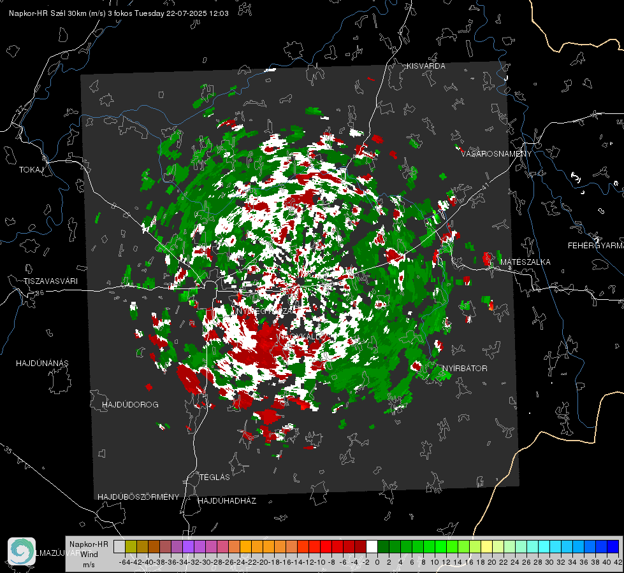
Task: Select the HAJDÚBÖSZÖRMÉNY town label
Action: click(x=138, y=497)
